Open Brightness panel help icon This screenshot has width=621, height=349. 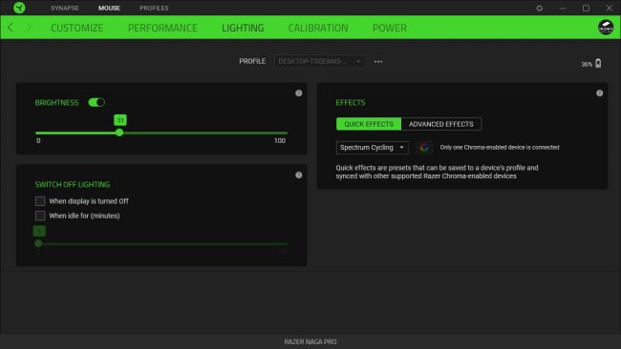[x=299, y=93]
